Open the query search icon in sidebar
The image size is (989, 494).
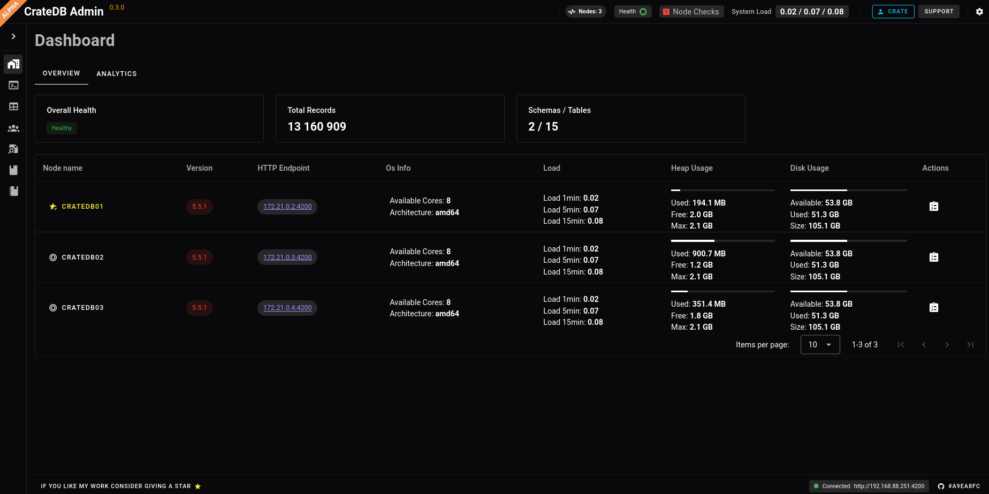13,149
